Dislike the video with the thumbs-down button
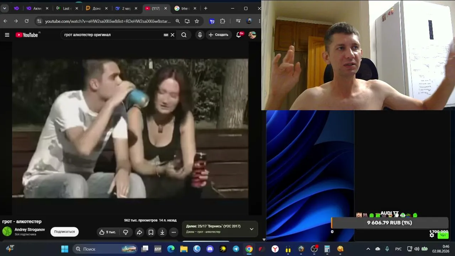Viewport: 455px width, 256px height. 125,232
